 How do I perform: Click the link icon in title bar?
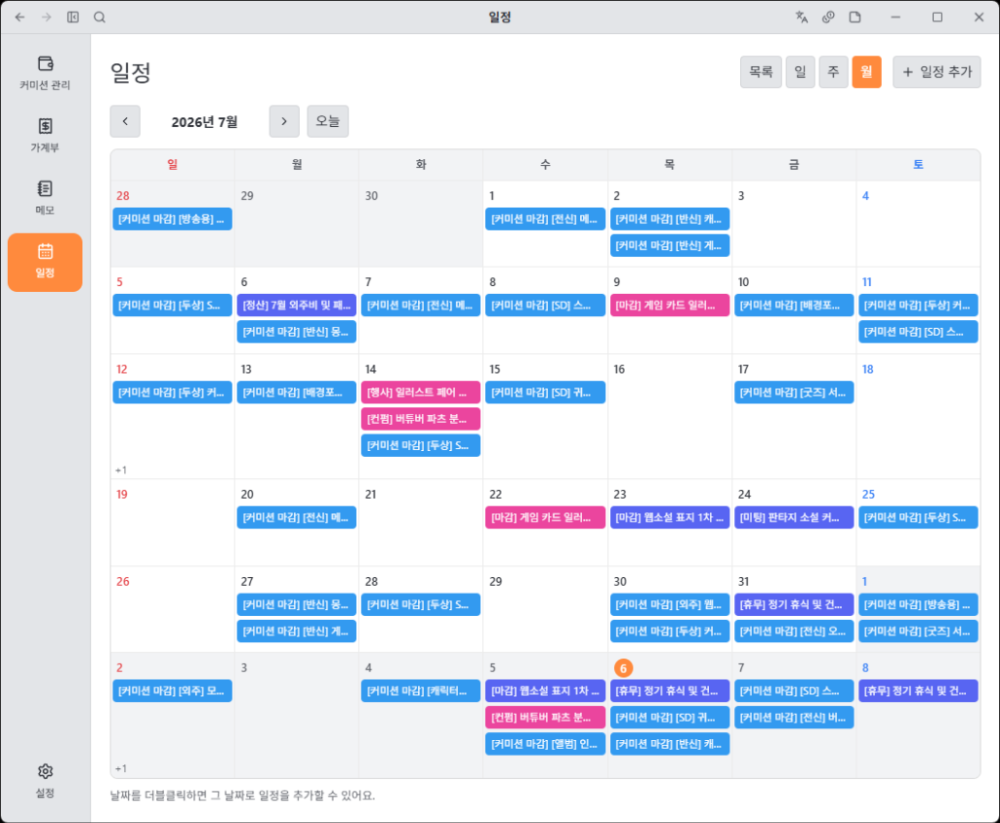click(828, 18)
